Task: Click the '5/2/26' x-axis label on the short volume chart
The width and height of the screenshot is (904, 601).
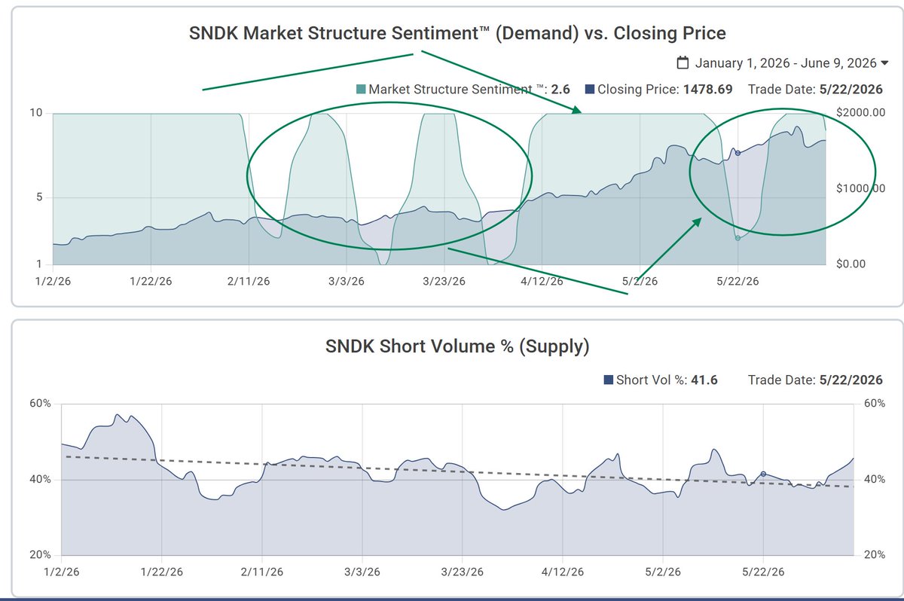Action: tap(662, 572)
